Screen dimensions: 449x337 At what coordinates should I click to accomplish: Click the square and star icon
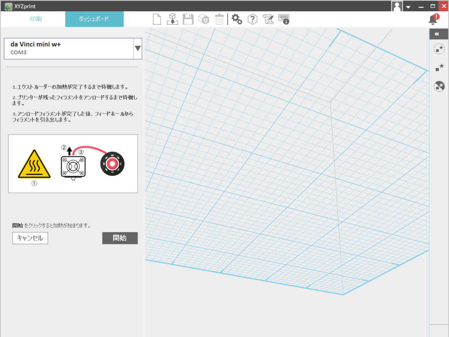coord(439,67)
